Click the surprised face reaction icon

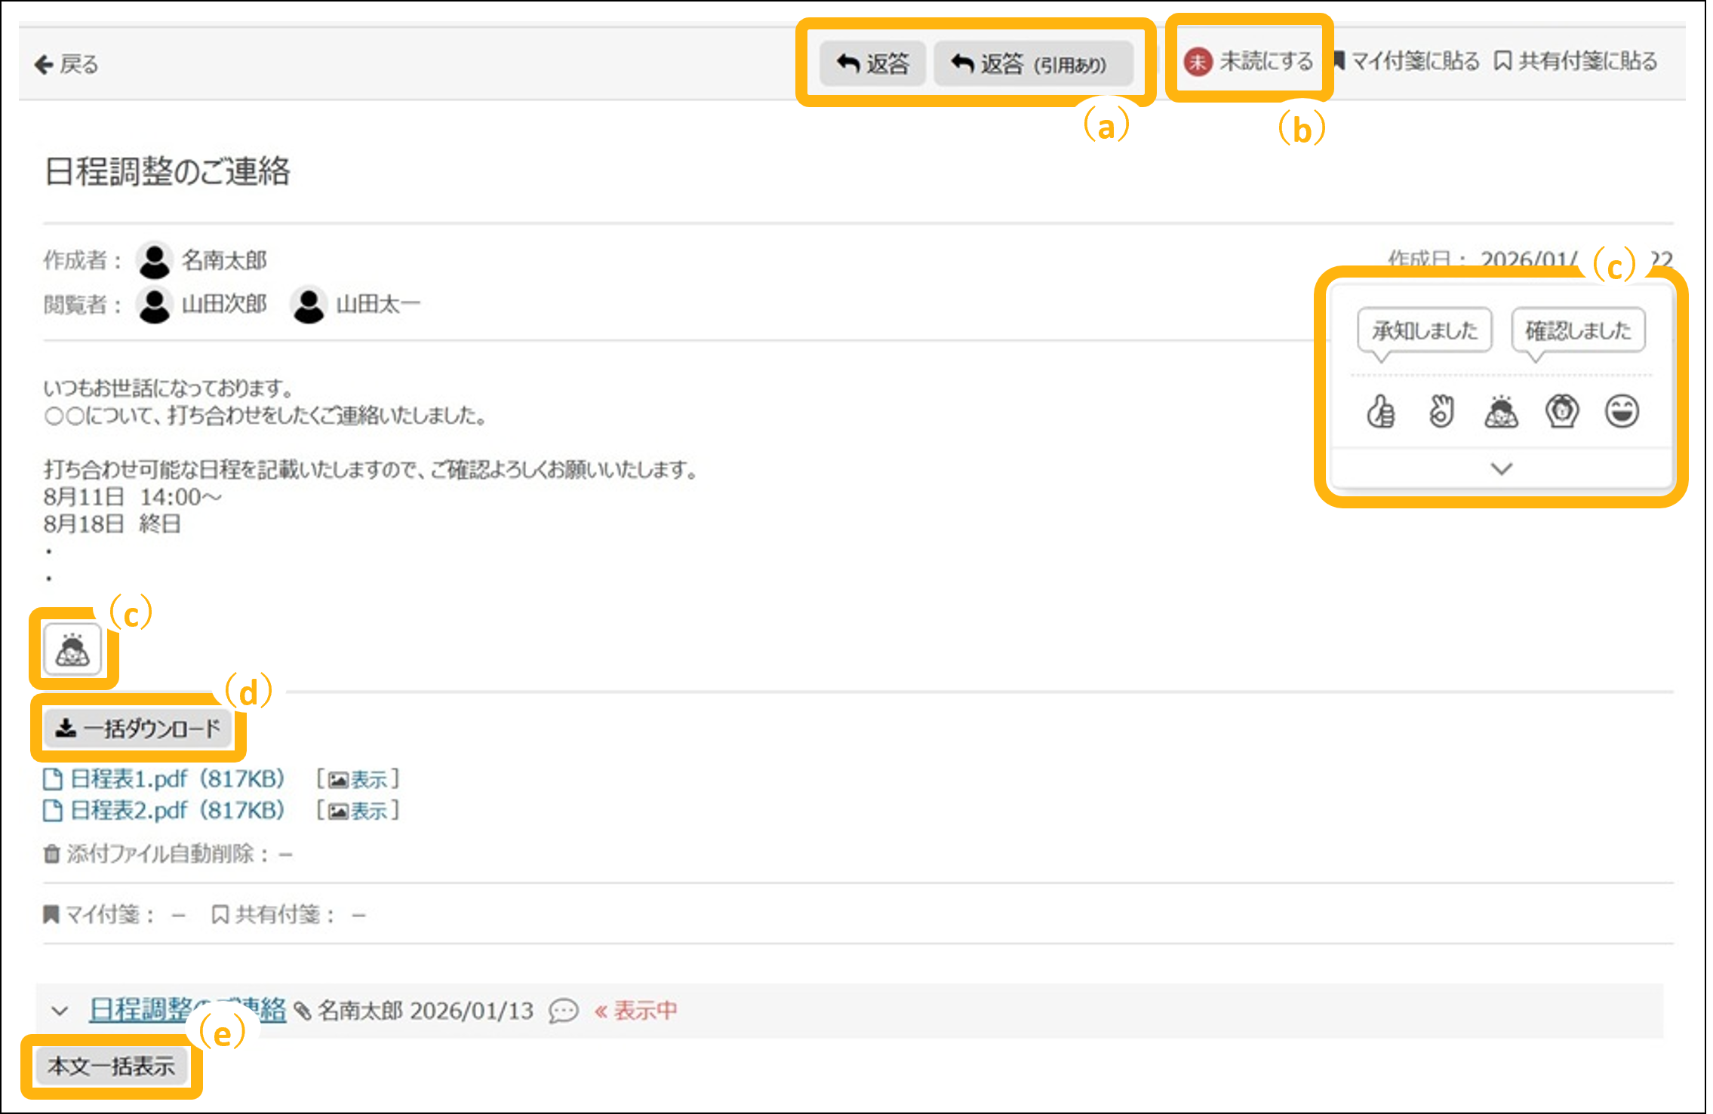[1561, 412]
